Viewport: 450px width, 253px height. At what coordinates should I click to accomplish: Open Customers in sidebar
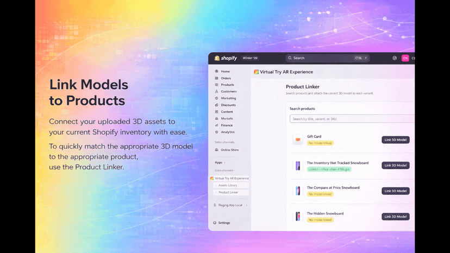coord(229,92)
